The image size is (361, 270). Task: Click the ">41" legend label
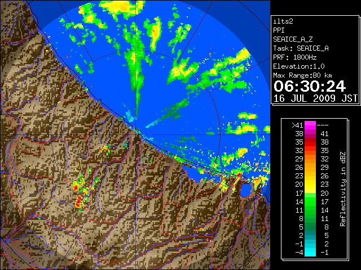coord(297,125)
